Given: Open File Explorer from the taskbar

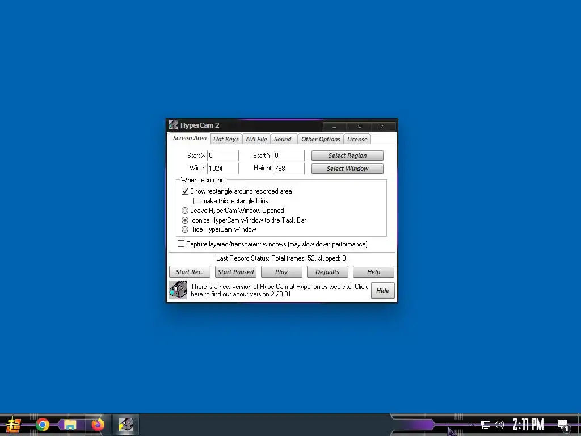Looking at the screenshot, I should 70,425.
